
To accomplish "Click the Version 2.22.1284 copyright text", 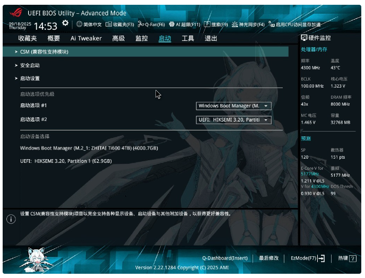I will pos(182,267).
